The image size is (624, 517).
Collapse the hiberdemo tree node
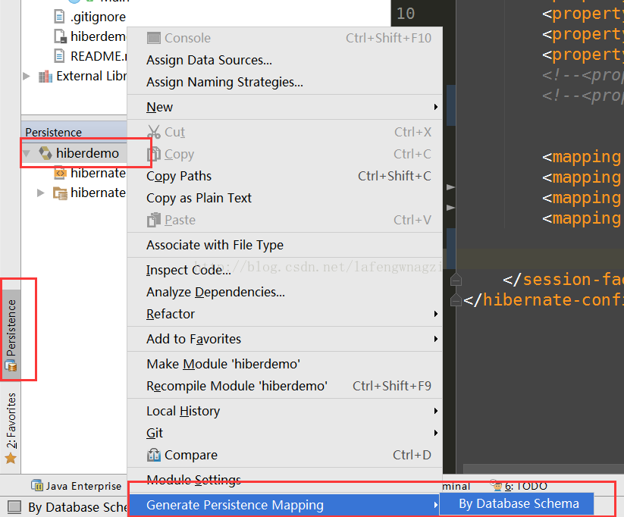click(x=27, y=153)
